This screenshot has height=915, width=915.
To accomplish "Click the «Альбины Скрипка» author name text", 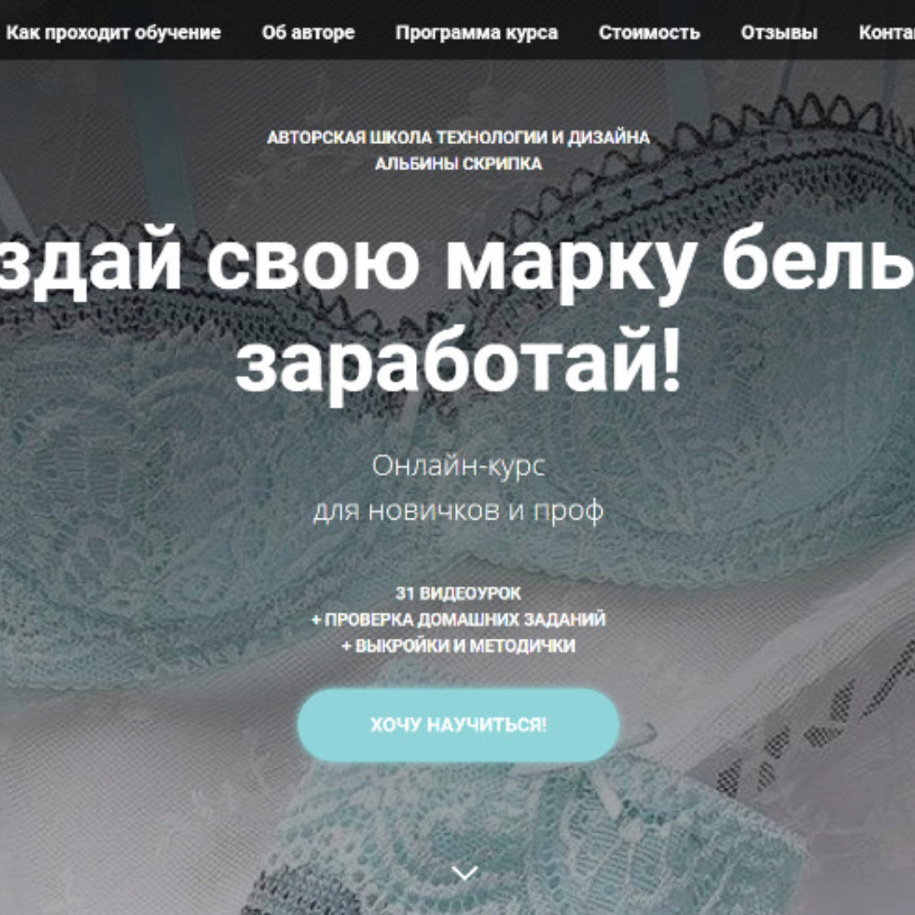I will coord(458,164).
